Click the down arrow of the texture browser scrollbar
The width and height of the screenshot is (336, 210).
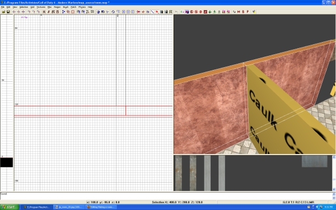click(x=334, y=189)
